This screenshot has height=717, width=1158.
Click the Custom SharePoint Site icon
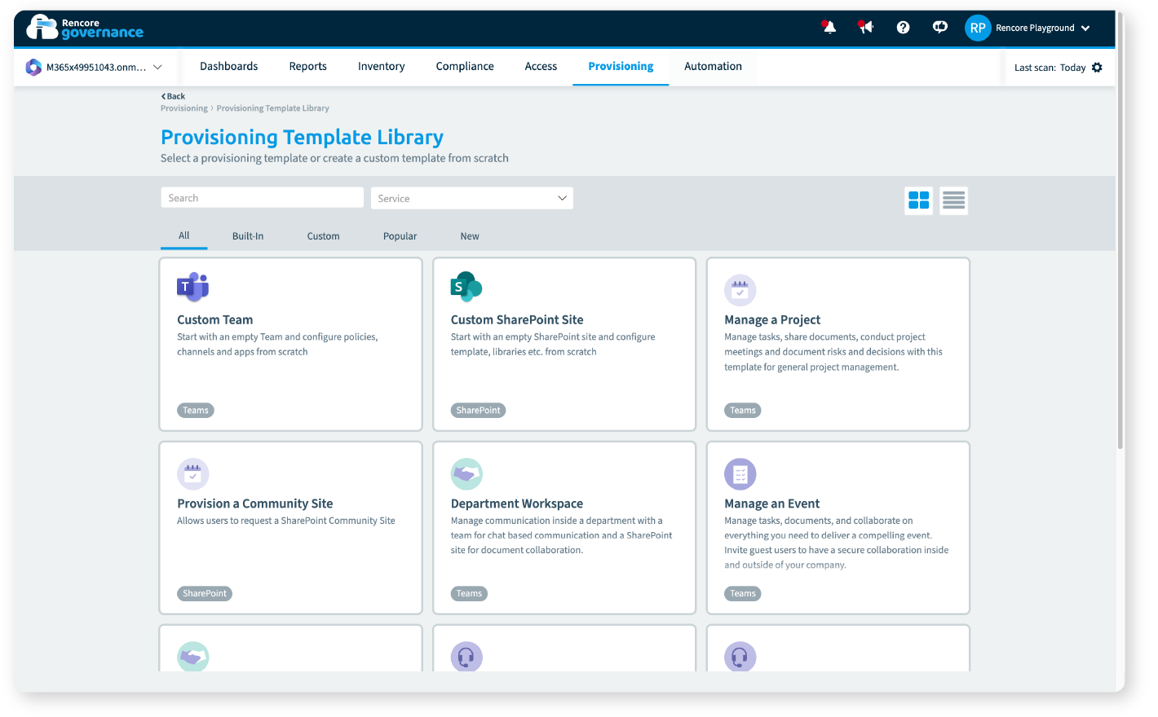coord(466,287)
